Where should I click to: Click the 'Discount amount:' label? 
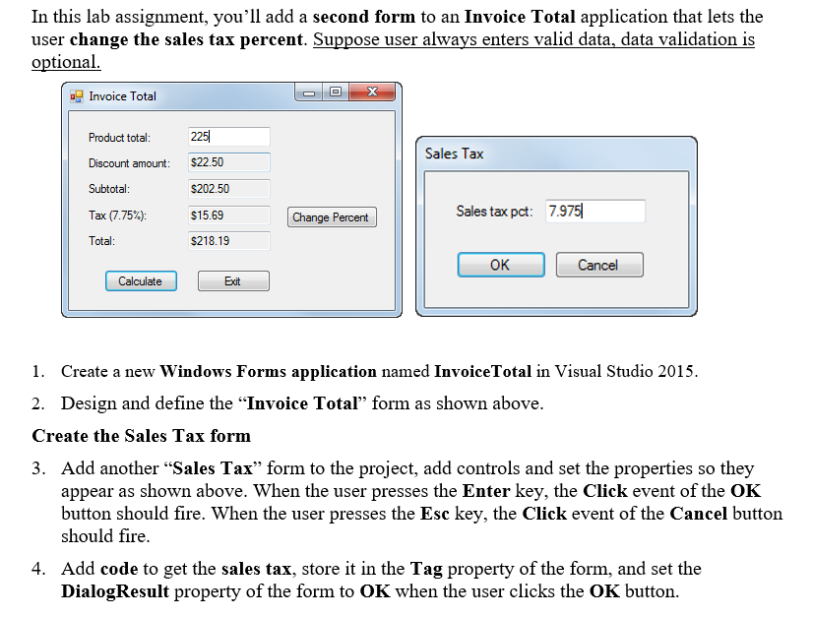(129, 163)
